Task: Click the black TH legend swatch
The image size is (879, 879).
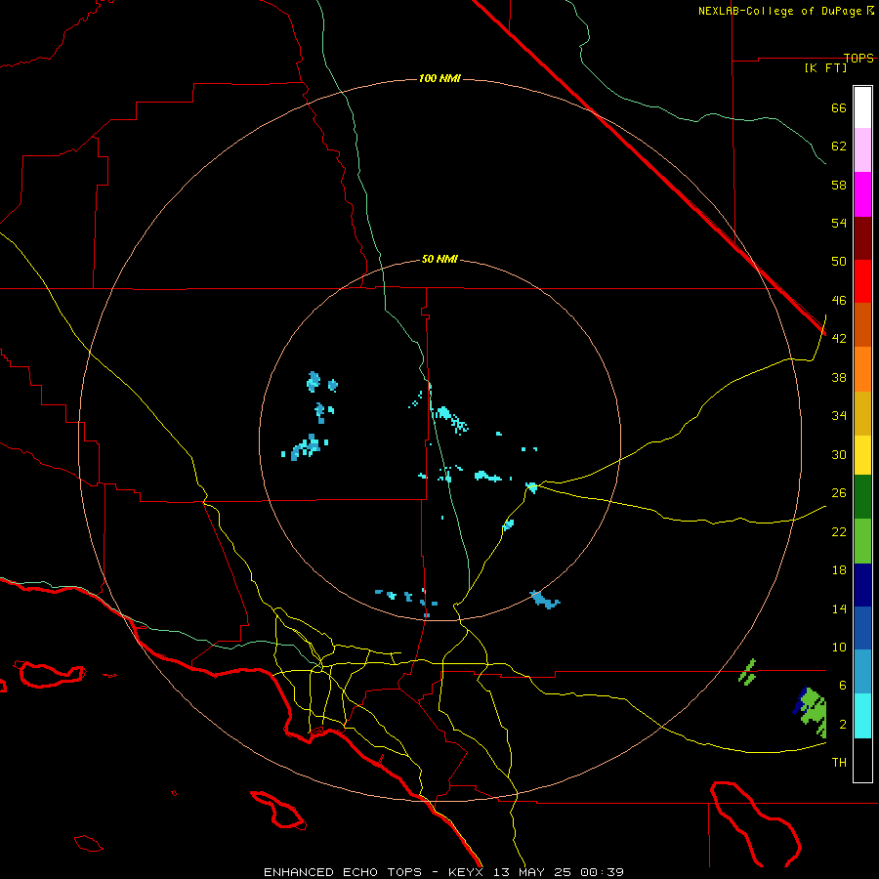Action: 862,760
